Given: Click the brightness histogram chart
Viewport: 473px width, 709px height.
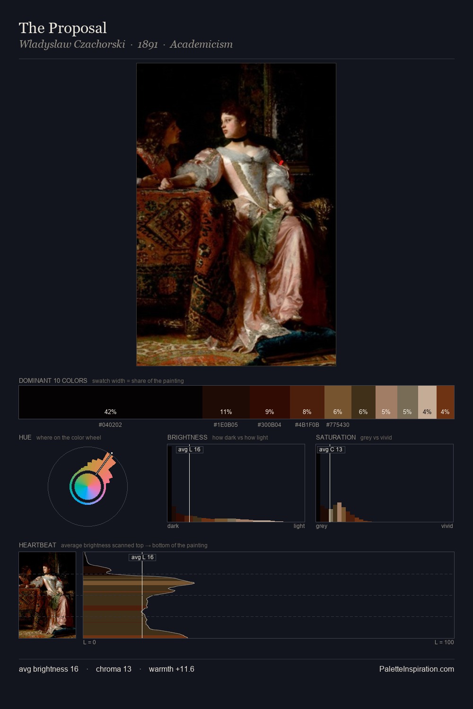Looking at the screenshot, I should 236,483.
